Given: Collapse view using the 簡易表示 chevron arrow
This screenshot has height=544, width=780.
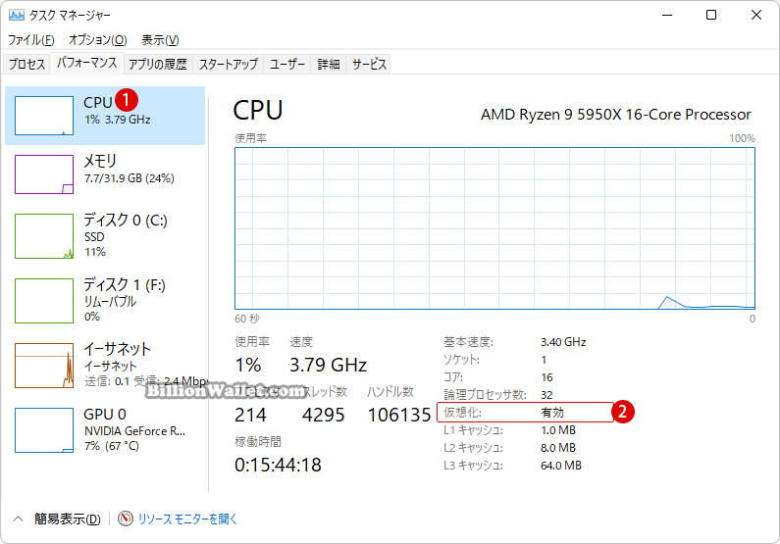Looking at the screenshot, I should [19, 519].
